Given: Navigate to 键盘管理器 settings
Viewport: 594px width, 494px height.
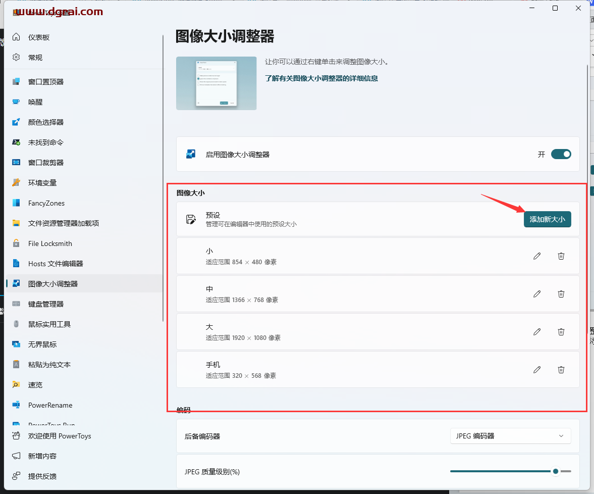Looking at the screenshot, I should tap(84, 304).
